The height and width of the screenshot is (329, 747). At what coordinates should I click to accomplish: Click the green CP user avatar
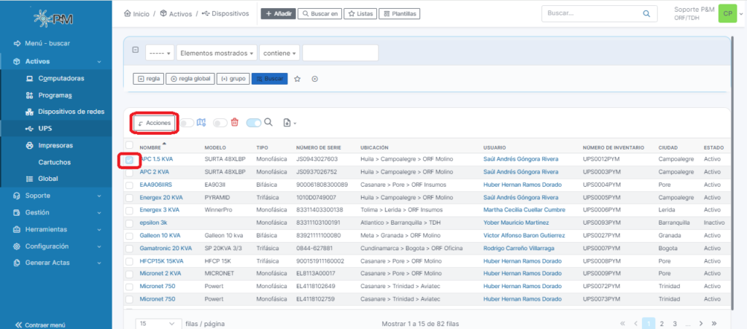point(727,13)
